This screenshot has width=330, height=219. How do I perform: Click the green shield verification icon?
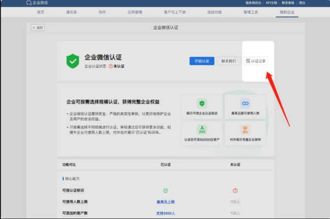[73, 61]
